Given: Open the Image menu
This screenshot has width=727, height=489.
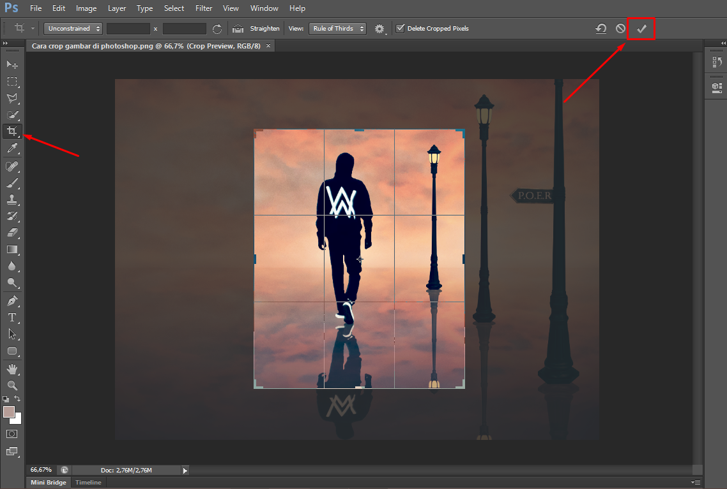Looking at the screenshot, I should coord(86,8).
